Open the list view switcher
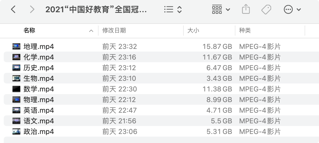This screenshot has width=319, height=143. (173, 10)
